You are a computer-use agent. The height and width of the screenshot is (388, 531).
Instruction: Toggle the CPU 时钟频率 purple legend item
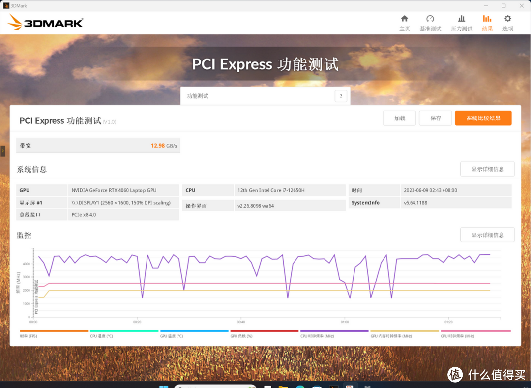coord(334,334)
